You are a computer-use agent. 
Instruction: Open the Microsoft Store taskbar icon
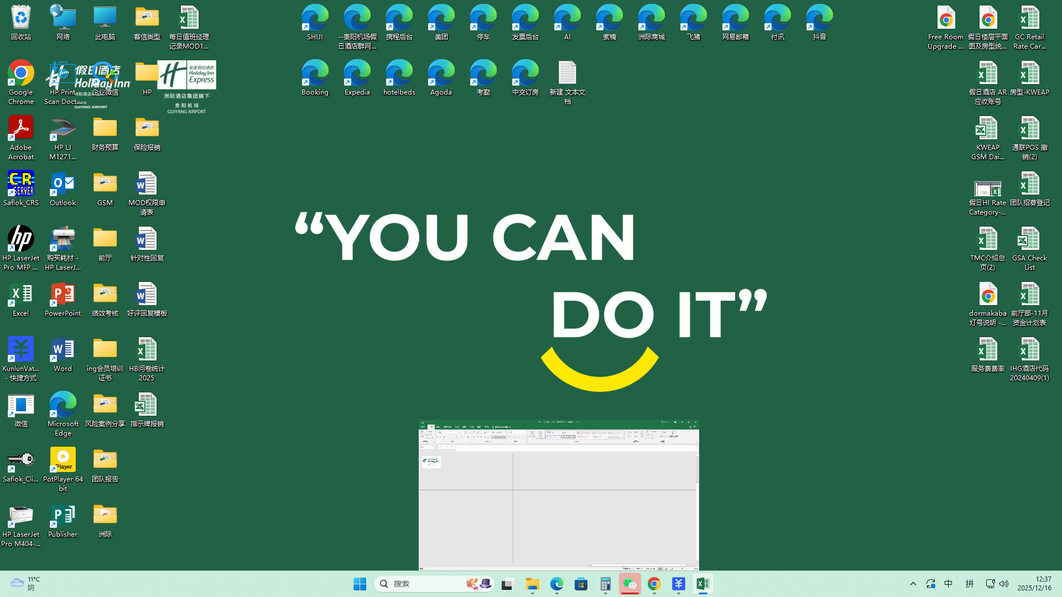[581, 584]
